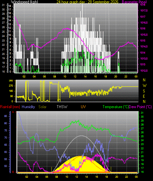Viewport: 153px width, 181px height.
Task: Click the "1016,5" barometer axis value
Action: 144,23
